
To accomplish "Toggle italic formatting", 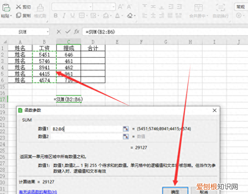I will tap(64, 15).
